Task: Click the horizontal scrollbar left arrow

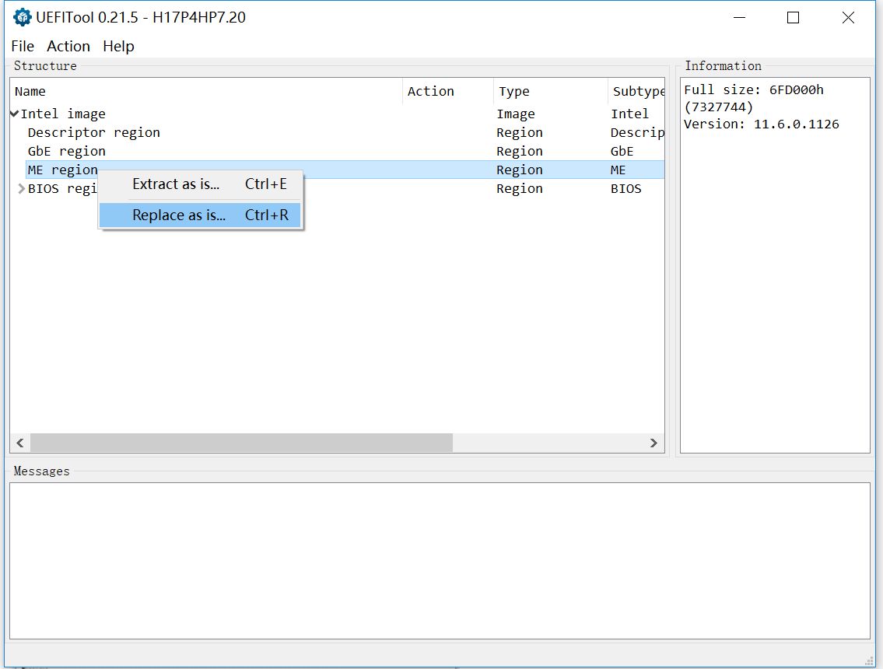Action: pos(20,443)
